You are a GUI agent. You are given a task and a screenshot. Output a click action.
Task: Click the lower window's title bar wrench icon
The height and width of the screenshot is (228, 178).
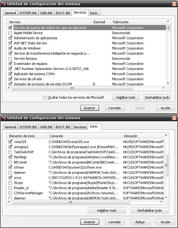tap(3, 118)
